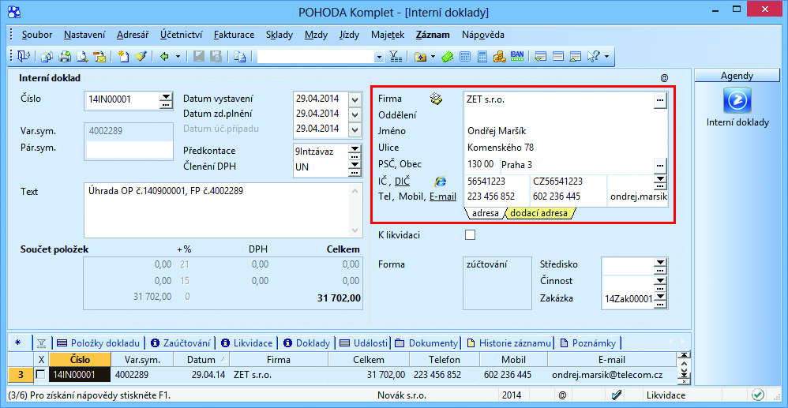Click the jump-to-first arrow on the table scrollbar
Viewport: 788px width, 408px height.
(x=684, y=356)
